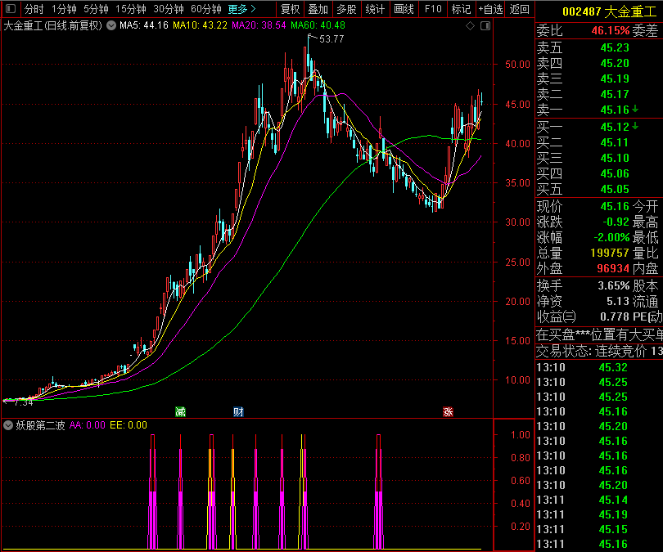Viewport: 663px width, 552px height.
Task: Click the 复权 adjustment button
Action: tap(290, 10)
